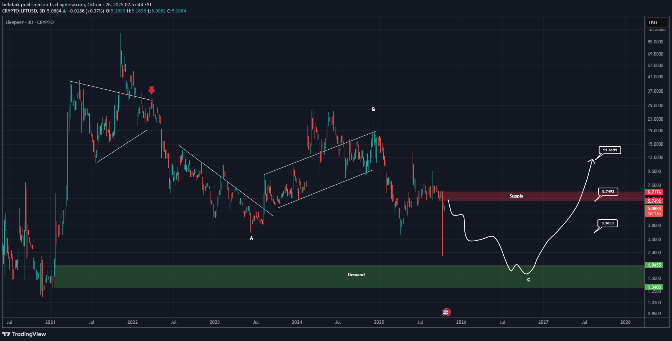
Task: Select the wave label A
Action: 251,238
